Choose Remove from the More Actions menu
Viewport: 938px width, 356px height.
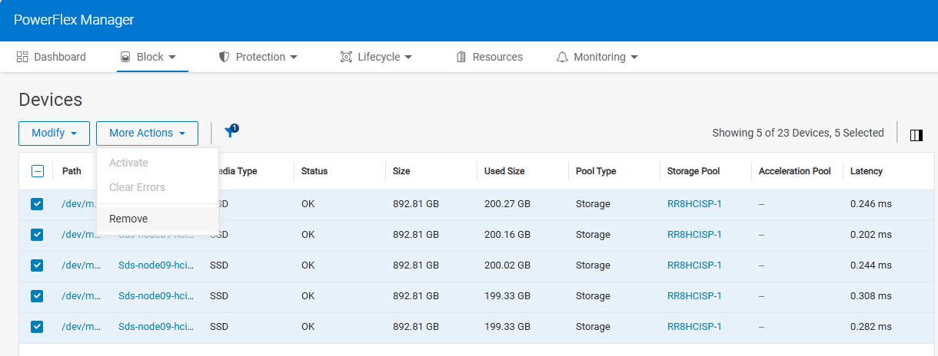[158, 219]
